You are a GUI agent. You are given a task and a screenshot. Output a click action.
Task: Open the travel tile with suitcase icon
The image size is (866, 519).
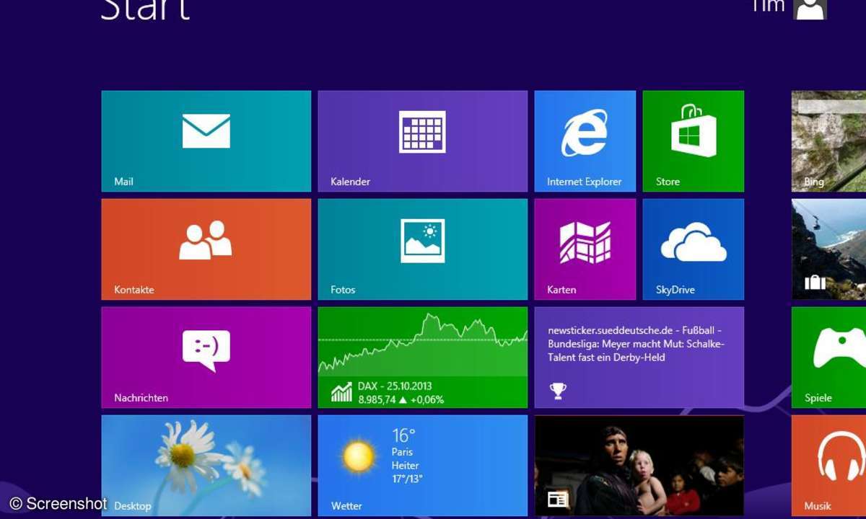(828, 249)
